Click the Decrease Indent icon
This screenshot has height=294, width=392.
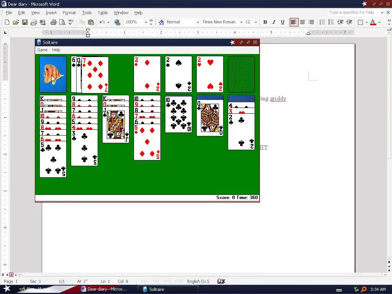coord(340,22)
